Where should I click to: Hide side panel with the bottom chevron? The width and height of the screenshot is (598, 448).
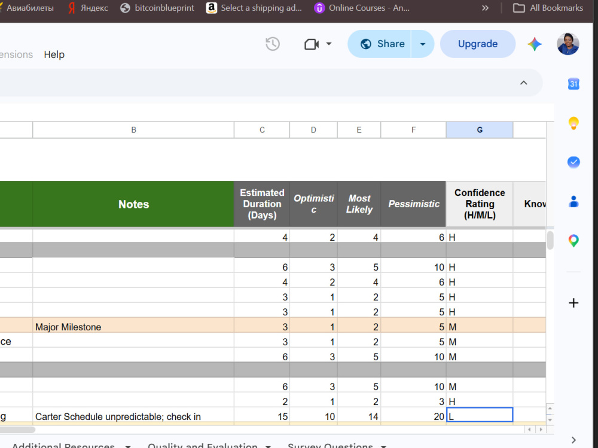coord(574,440)
